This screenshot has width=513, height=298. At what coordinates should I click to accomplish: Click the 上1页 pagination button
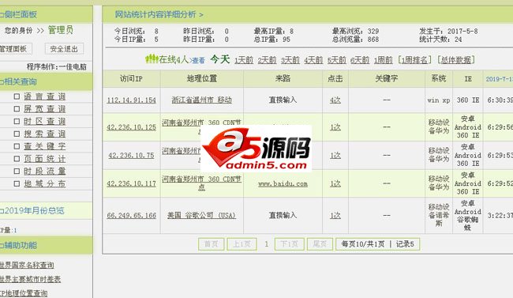coord(242,244)
